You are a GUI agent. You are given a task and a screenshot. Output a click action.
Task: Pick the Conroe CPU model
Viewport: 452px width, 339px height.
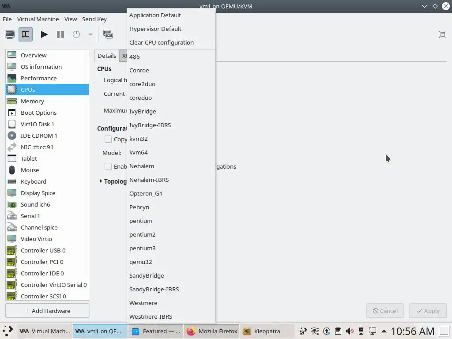click(171, 70)
